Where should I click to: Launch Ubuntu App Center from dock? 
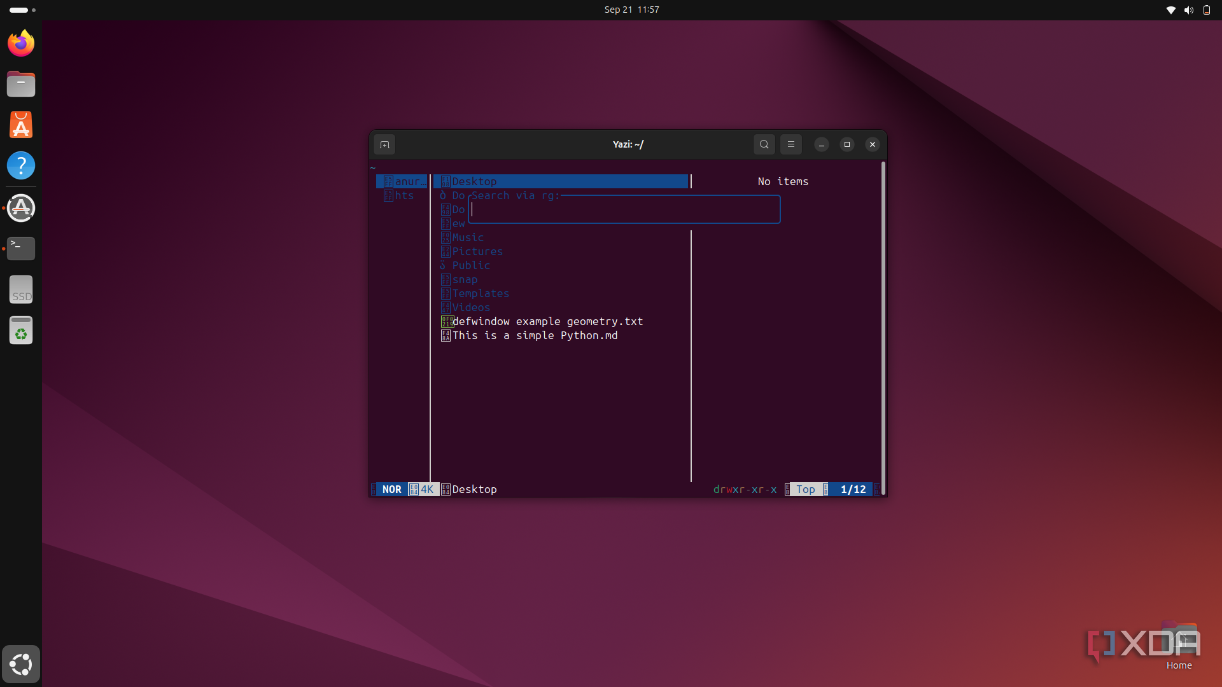coord(21,125)
